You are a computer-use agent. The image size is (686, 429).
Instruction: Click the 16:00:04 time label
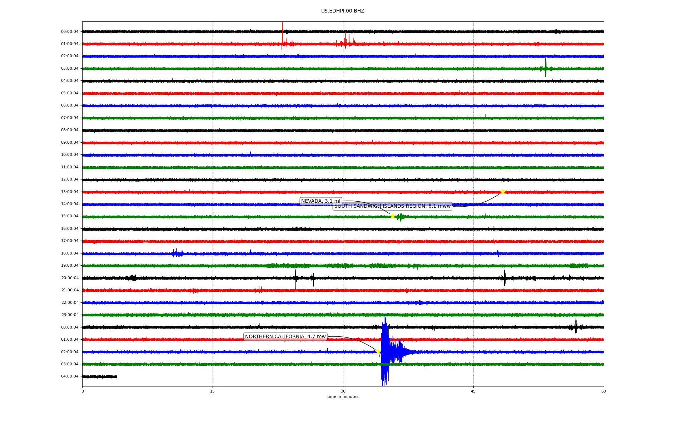tap(70, 229)
